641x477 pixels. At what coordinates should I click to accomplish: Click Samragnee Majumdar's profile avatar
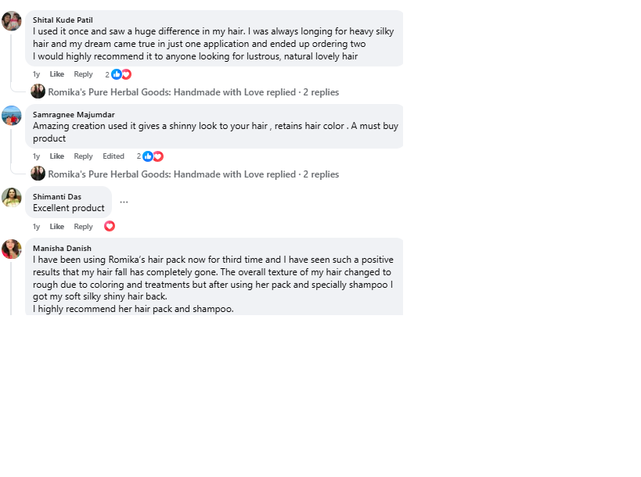click(x=12, y=116)
